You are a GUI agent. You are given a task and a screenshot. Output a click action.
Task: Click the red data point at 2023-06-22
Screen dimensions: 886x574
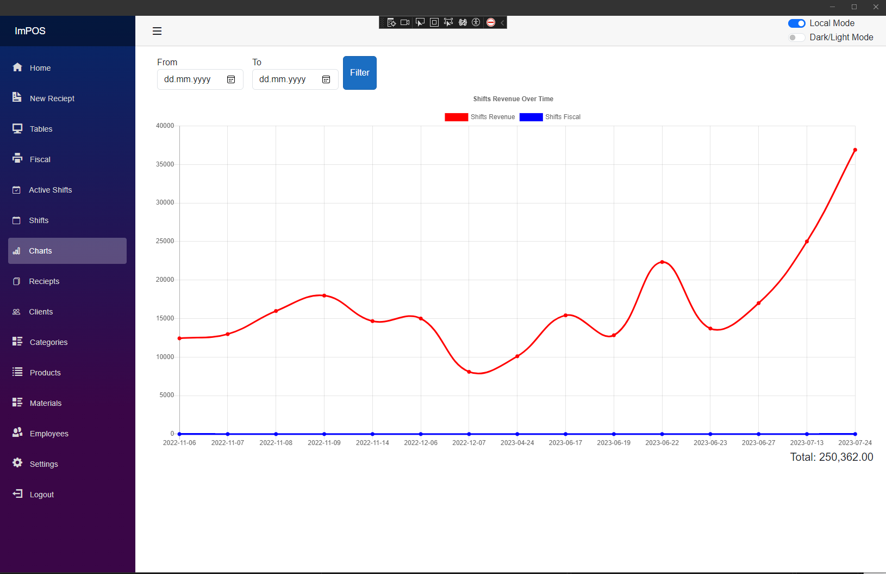pos(662,262)
